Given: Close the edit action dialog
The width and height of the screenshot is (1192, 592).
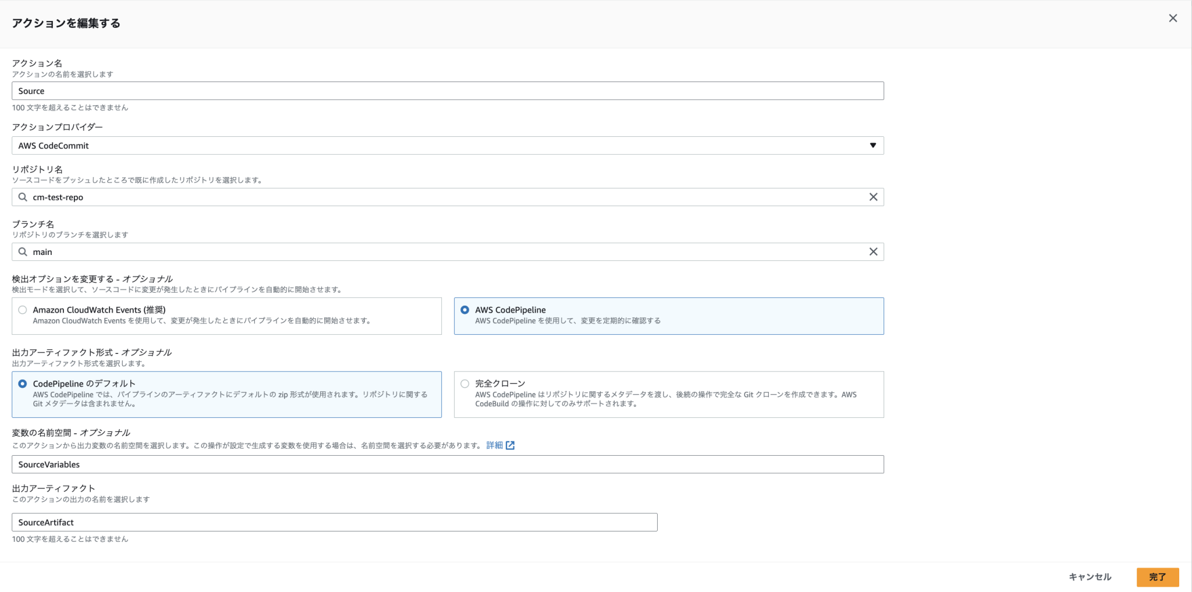Looking at the screenshot, I should pos(1172,19).
